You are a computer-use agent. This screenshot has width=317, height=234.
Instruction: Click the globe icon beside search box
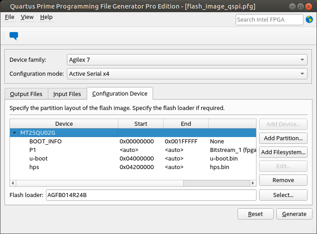[309, 19]
